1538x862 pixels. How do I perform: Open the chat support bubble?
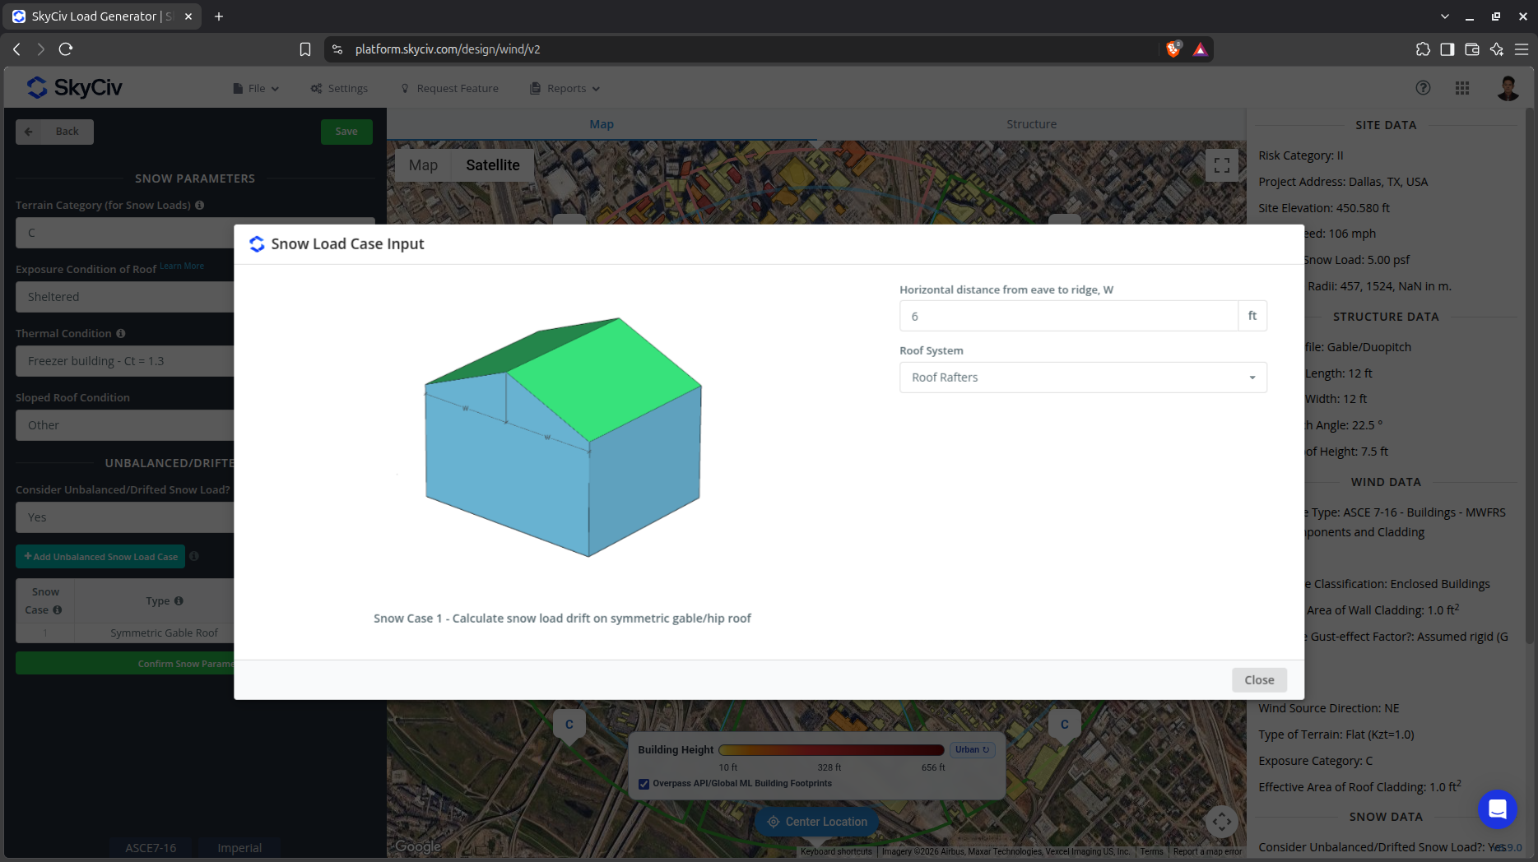coord(1498,809)
